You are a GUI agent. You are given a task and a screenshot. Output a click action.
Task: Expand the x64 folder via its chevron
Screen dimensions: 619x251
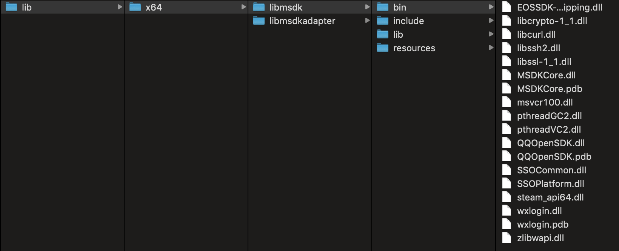click(x=243, y=7)
